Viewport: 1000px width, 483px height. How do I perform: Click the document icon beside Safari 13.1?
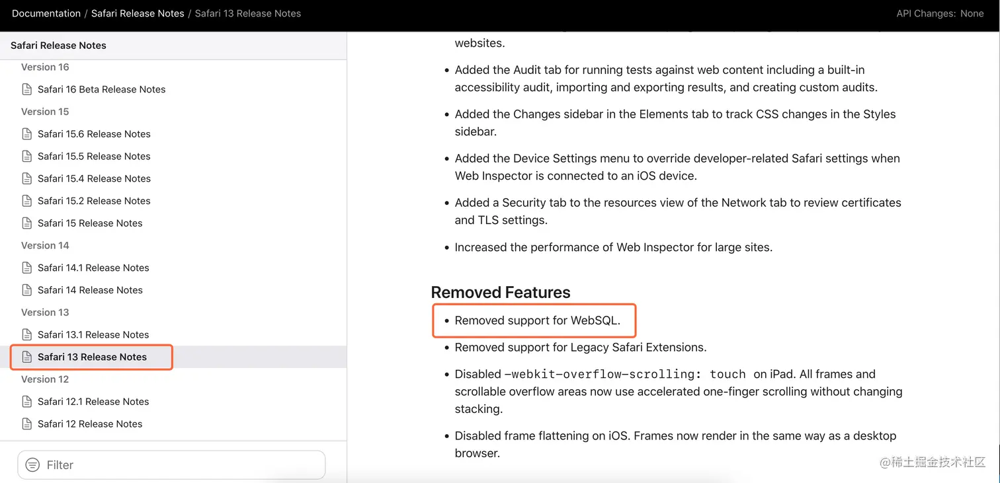pos(27,335)
